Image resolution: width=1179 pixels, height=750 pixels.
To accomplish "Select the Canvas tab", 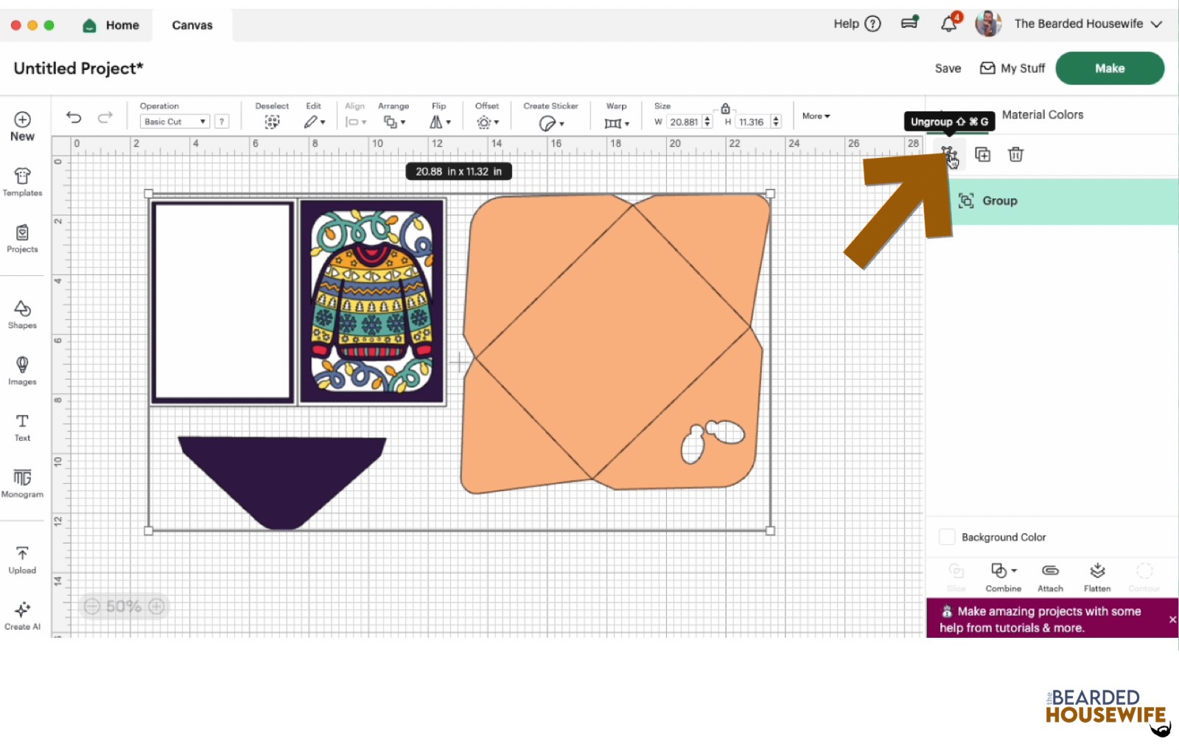I will click(191, 24).
